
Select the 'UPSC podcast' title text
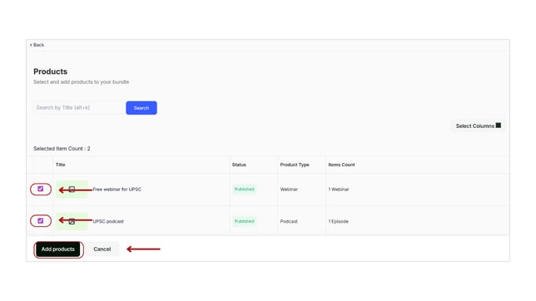coord(108,221)
